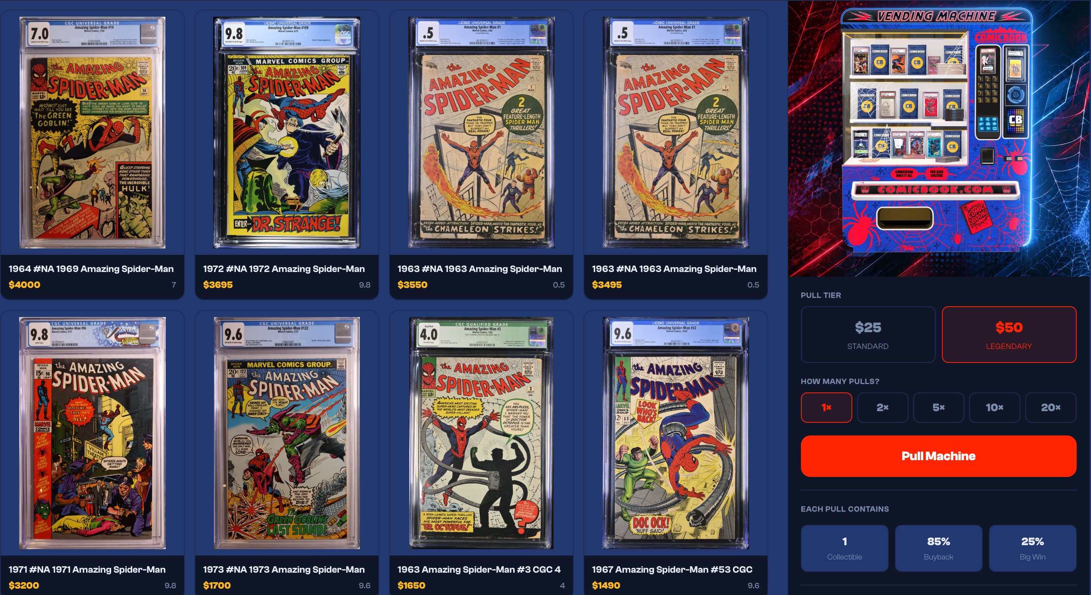Open the Amazing Spider-Man #14 Green Goblin cover

[x=92, y=132]
